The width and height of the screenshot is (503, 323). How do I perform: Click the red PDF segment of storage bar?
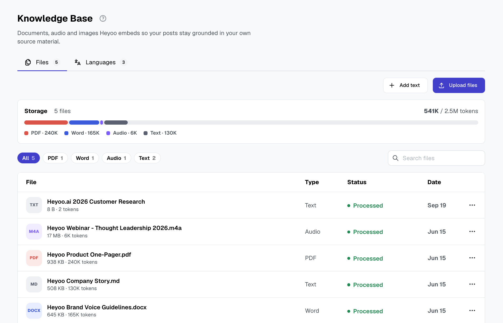pyautogui.click(x=46, y=123)
